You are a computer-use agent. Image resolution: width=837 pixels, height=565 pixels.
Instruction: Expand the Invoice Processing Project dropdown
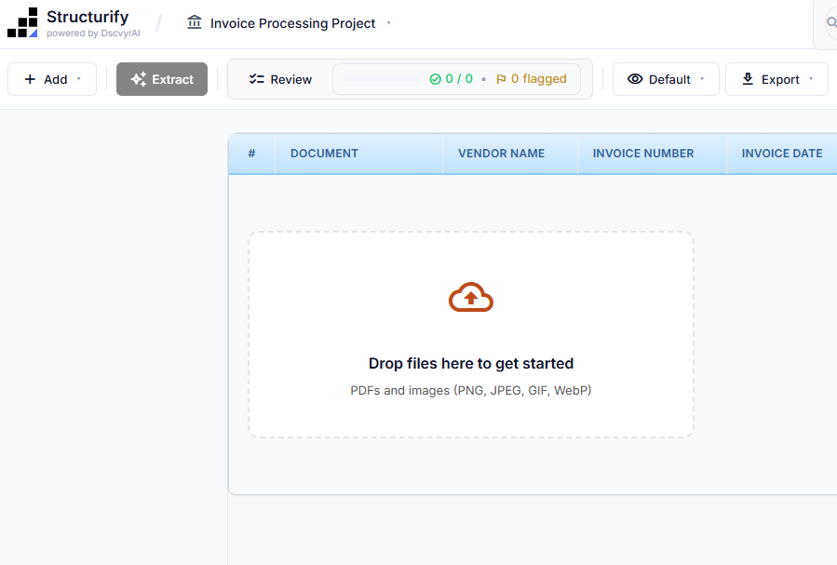tap(387, 21)
